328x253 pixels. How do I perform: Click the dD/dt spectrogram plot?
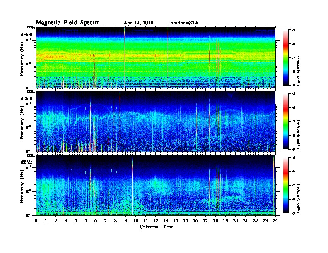coord(156,121)
